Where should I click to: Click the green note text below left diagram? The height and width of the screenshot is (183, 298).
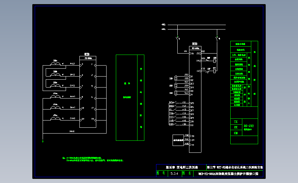click(93, 159)
